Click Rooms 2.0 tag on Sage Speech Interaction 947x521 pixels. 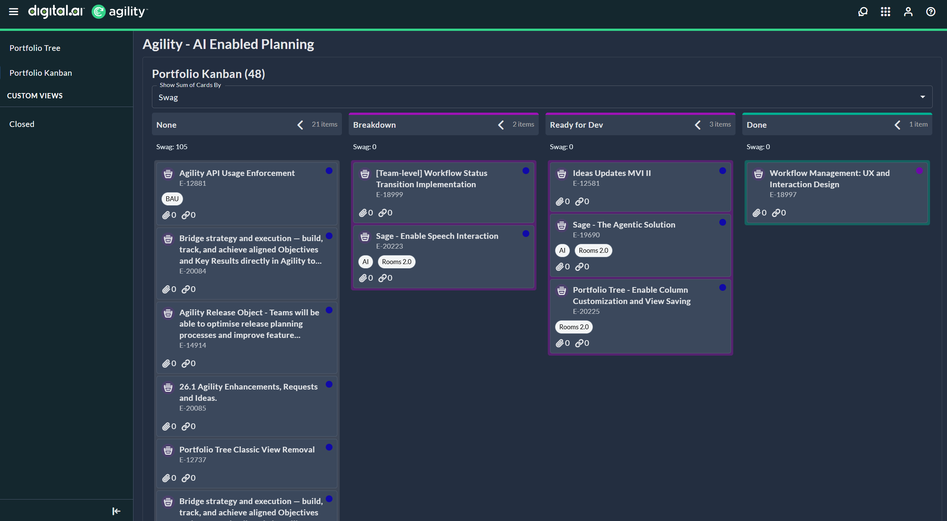point(397,261)
